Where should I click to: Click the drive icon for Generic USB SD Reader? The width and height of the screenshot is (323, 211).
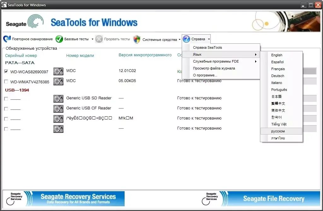click(x=58, y=98)
